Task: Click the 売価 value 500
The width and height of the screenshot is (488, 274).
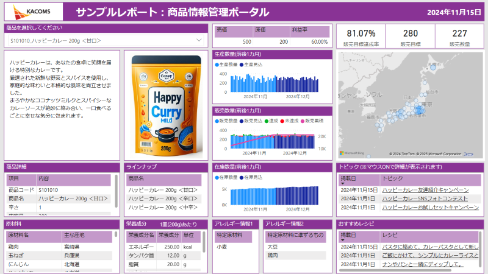Action: coord(247,41)
